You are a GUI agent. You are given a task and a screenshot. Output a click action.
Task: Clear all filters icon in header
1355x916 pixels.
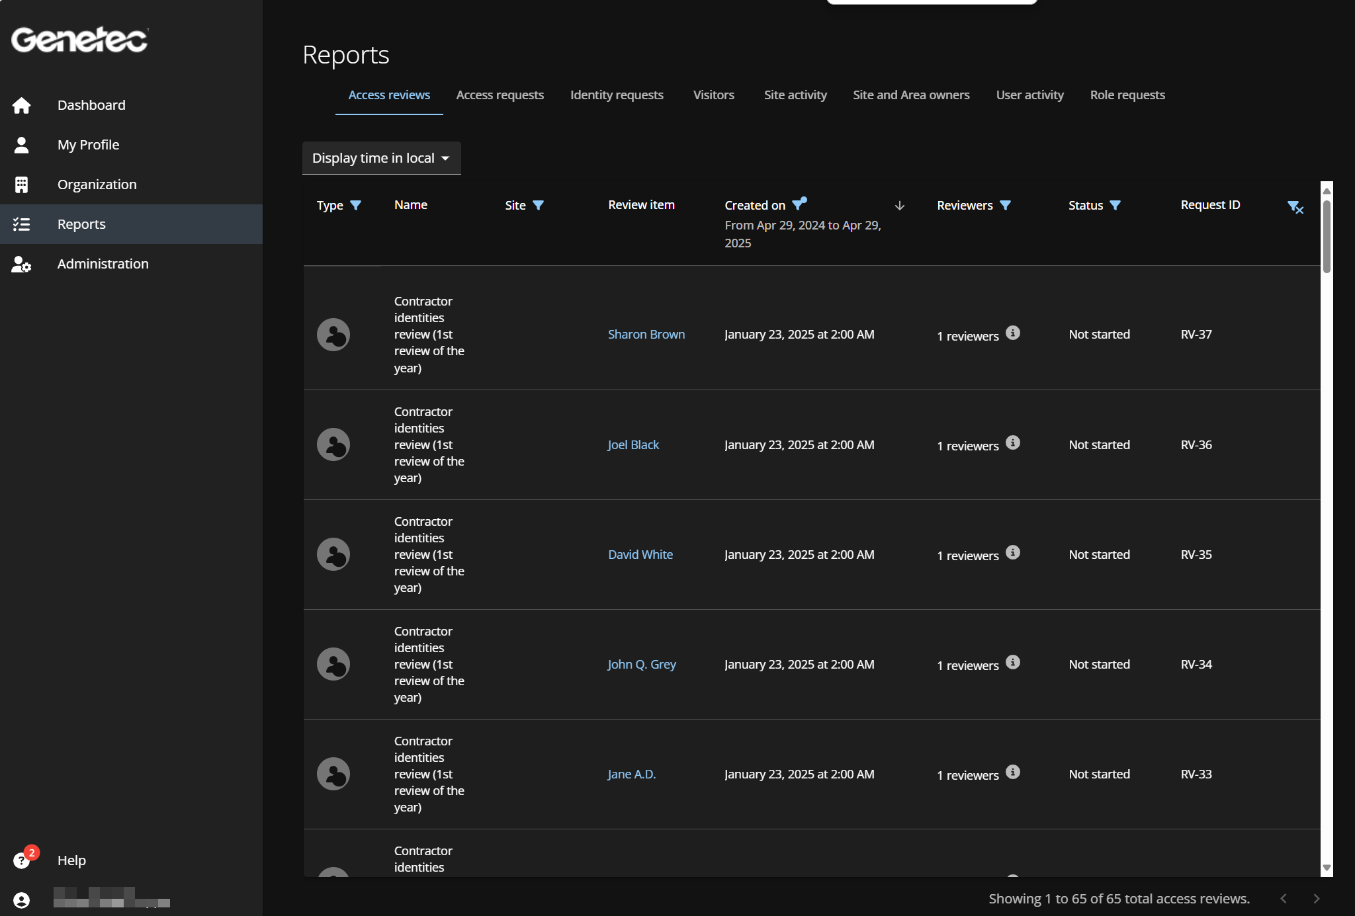tap(1295, 208)
